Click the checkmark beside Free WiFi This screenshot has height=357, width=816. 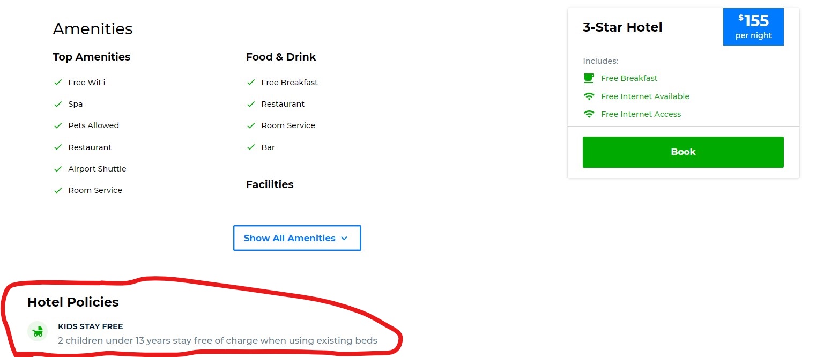pyautogui.click(x=58, y=82)
